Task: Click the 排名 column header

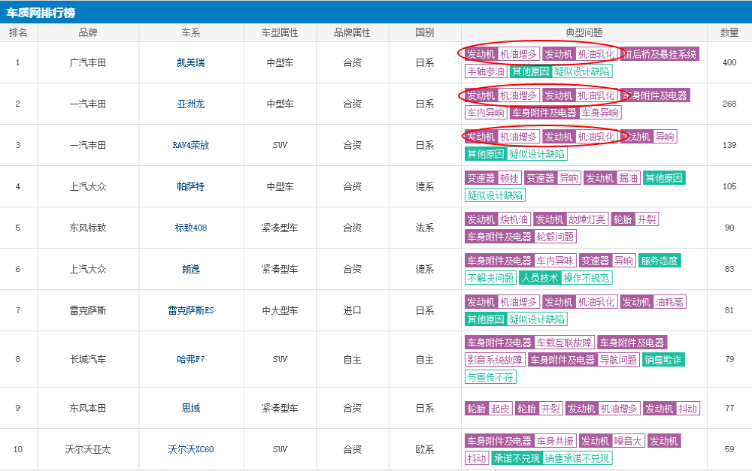Action: (18, 32)
